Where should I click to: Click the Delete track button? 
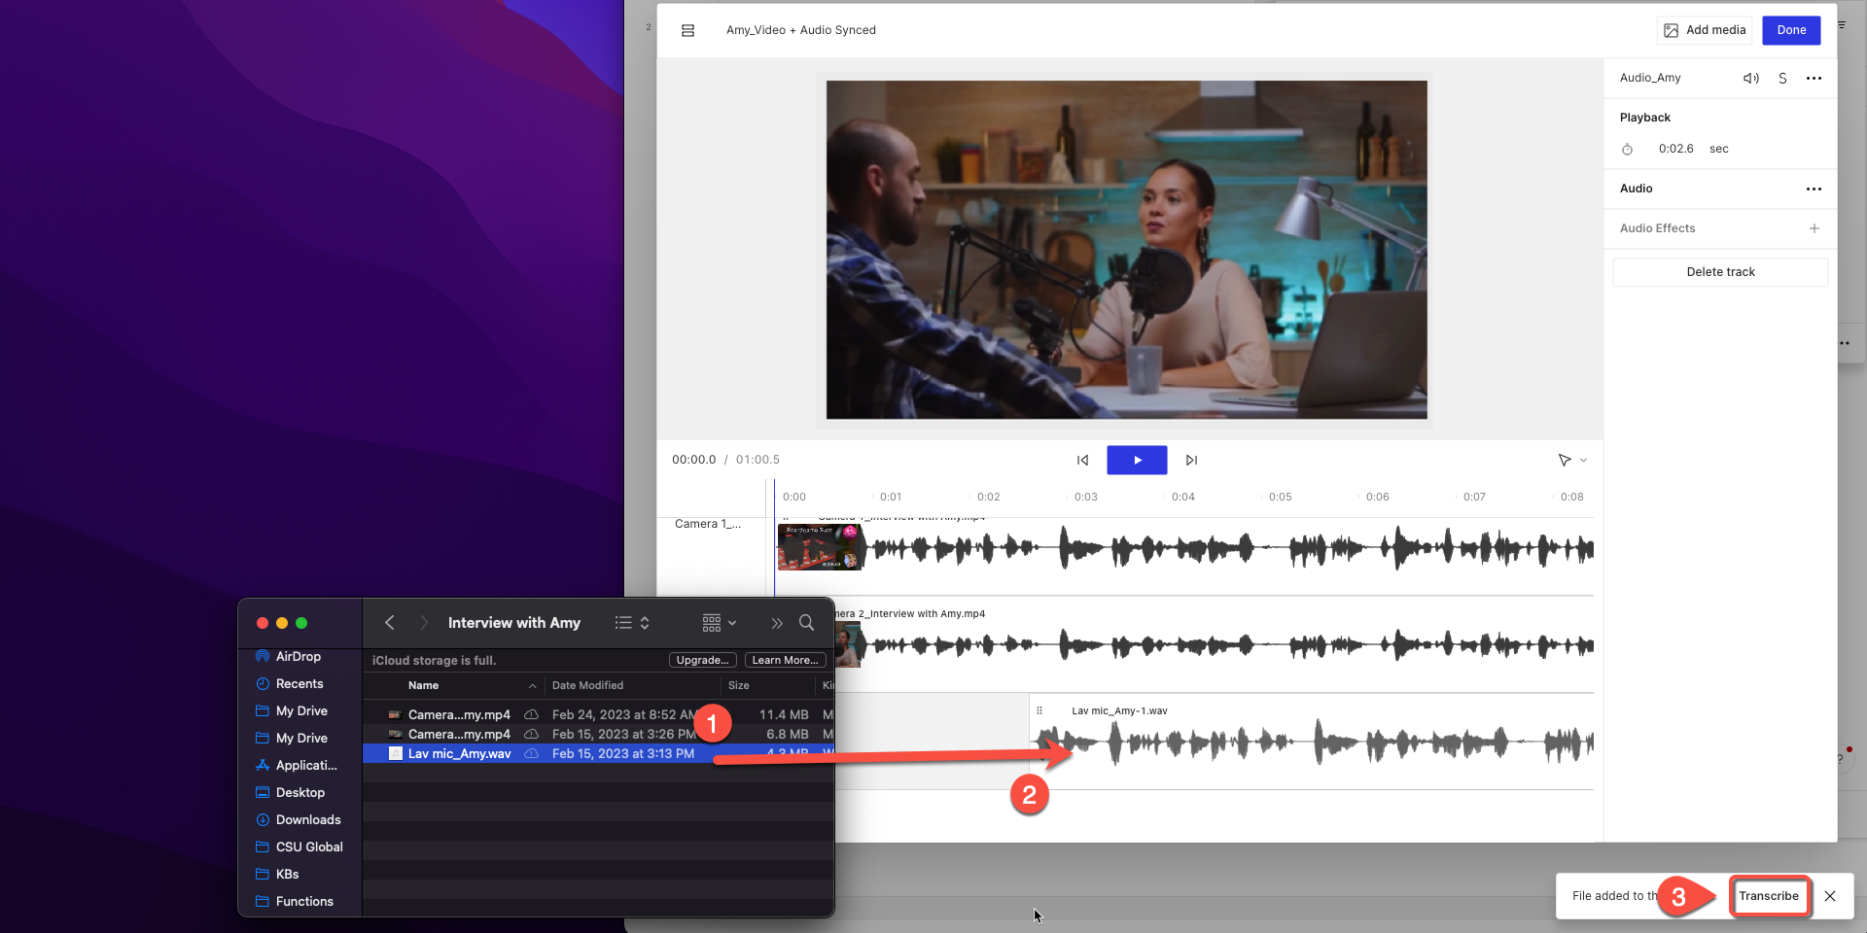1720,272
